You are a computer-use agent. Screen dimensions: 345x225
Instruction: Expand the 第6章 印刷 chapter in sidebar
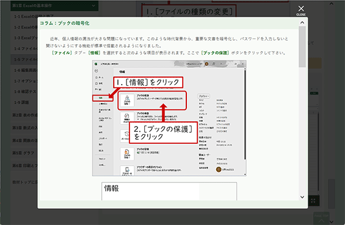pyautogui.click(x=24, y=166)
